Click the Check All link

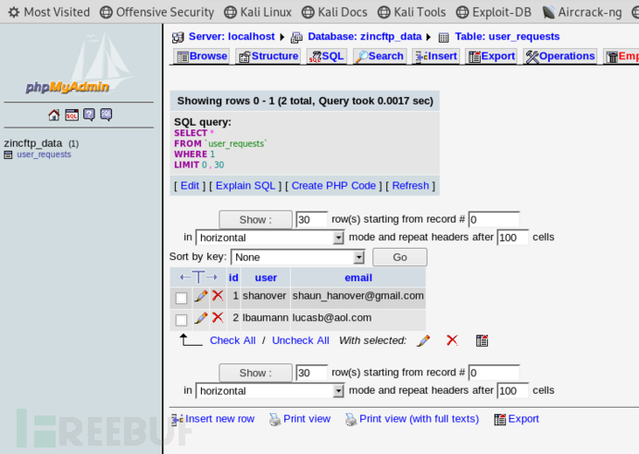(232, 340)
